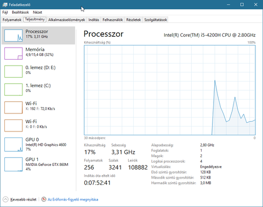
Task: Click the Kevesebb részlet button label
Action: tap(23, 199)
